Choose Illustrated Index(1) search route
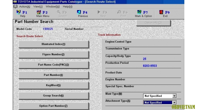The width and height of the screenshot is (197, 110). coord(54,44)
